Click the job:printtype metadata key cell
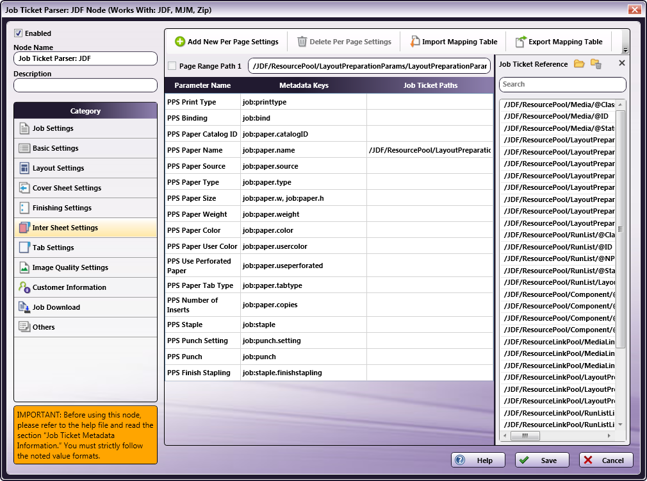The width and height of the screenshot is (647, 481). coord(304,102)
